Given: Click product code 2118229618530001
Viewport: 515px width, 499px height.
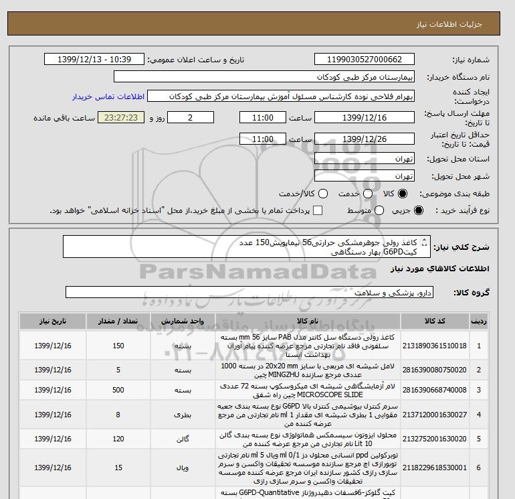Looking at the screenshot, I should [435, 468].
